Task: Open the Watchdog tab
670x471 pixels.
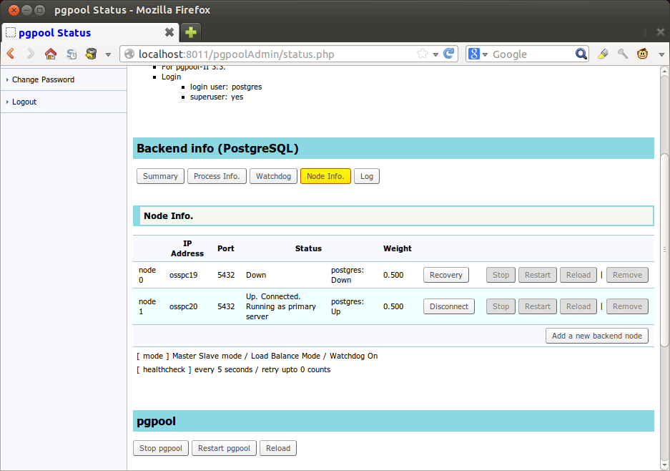Action: click(x=273, y=176)
